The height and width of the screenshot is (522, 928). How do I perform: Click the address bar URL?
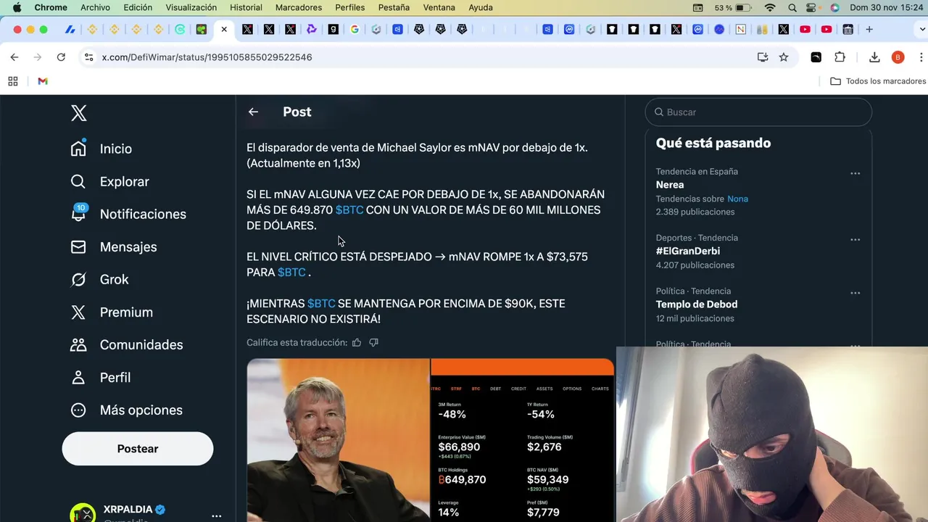pos(207,57)
